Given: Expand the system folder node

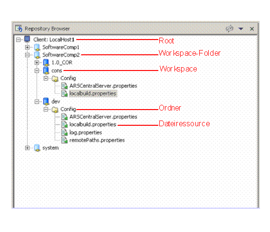Looking at the screenshot, I should [x=27, y=148].
